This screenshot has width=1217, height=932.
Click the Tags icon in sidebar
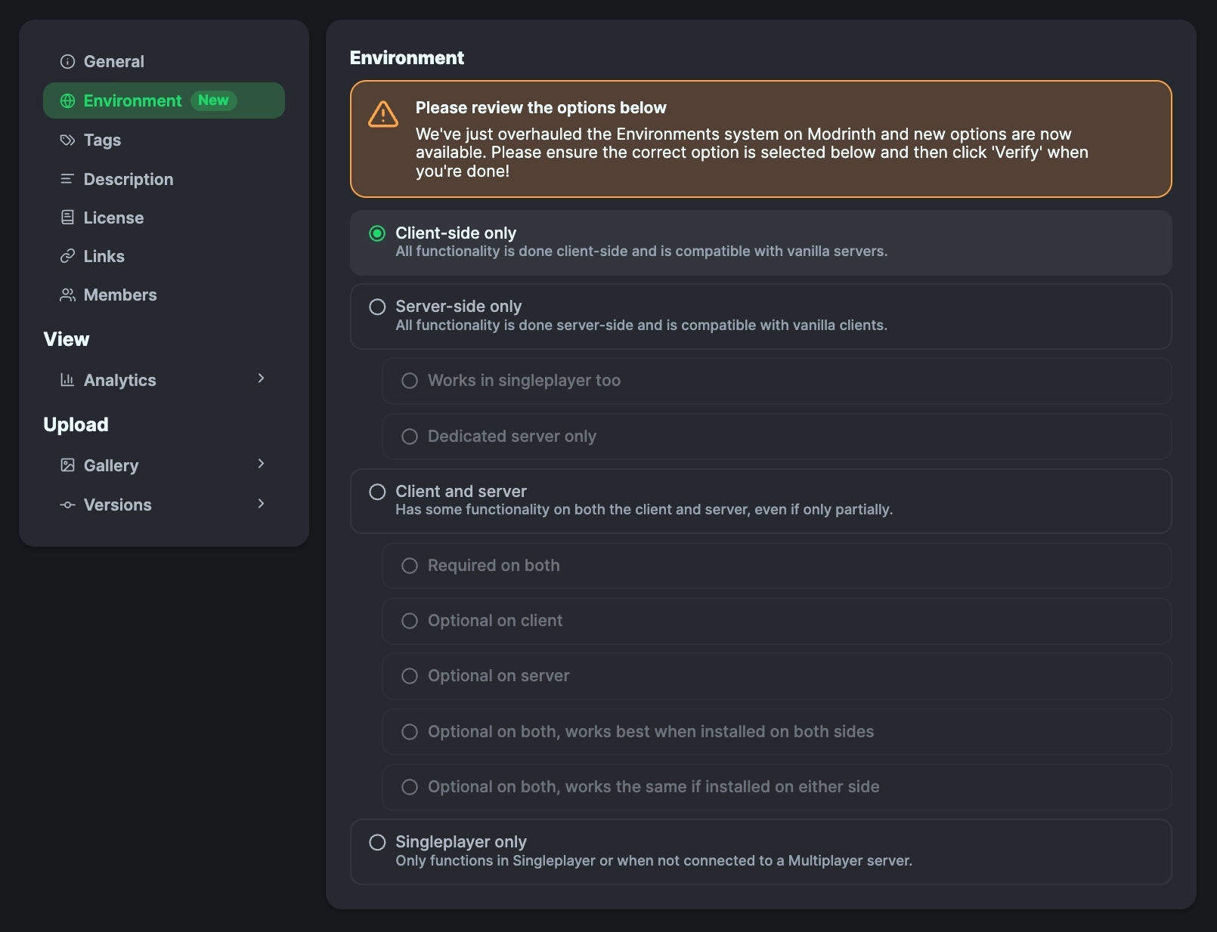(x=67, y=140)
